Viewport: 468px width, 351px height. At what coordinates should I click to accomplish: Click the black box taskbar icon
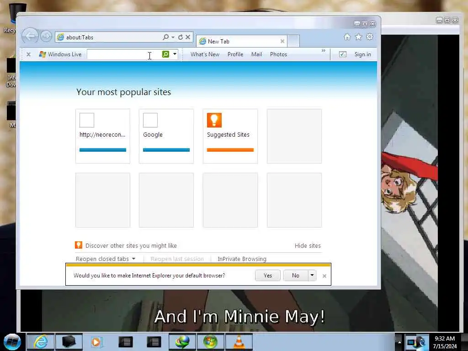point(69,342)
